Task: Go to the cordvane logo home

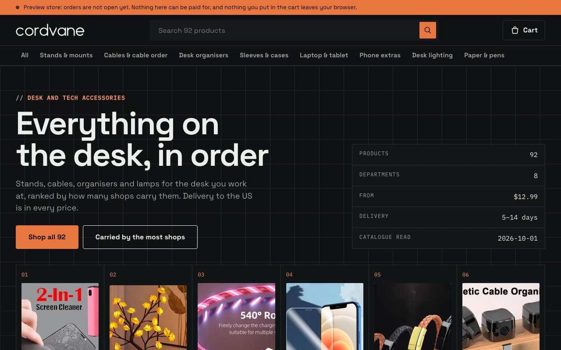Action: click(50, 30)
